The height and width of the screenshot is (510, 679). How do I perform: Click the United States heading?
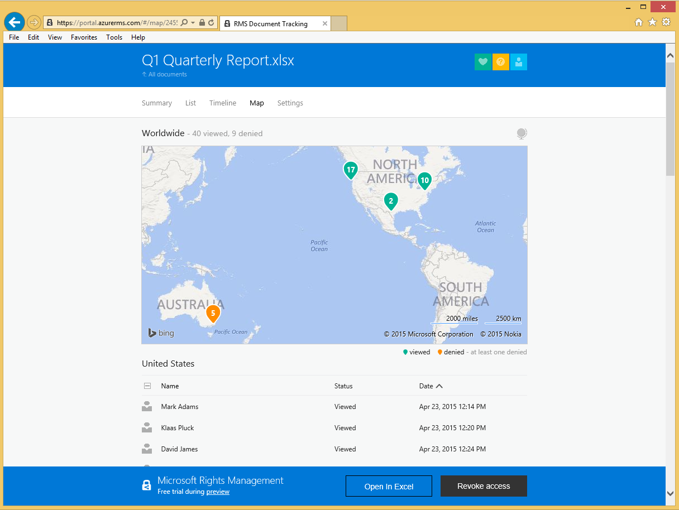pos(168,364)
